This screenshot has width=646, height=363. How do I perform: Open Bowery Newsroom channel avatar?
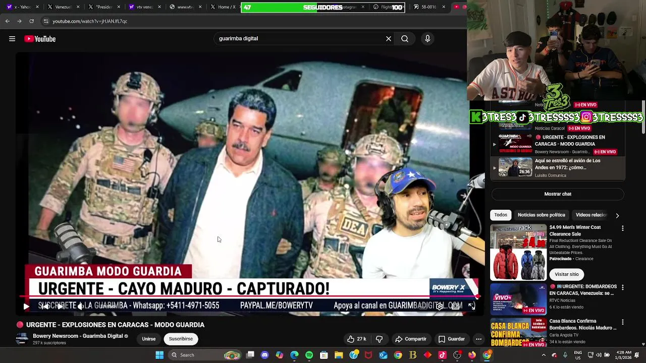(22, 339)
